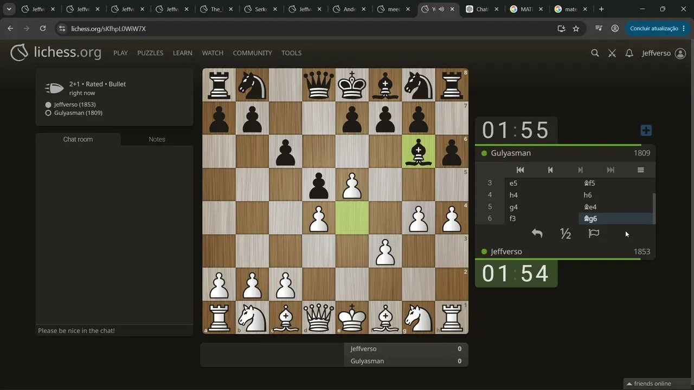The width and height of the screenshot is (694, 390).
Task: Give opponent more time with plus button
Action: coord(646,131)
